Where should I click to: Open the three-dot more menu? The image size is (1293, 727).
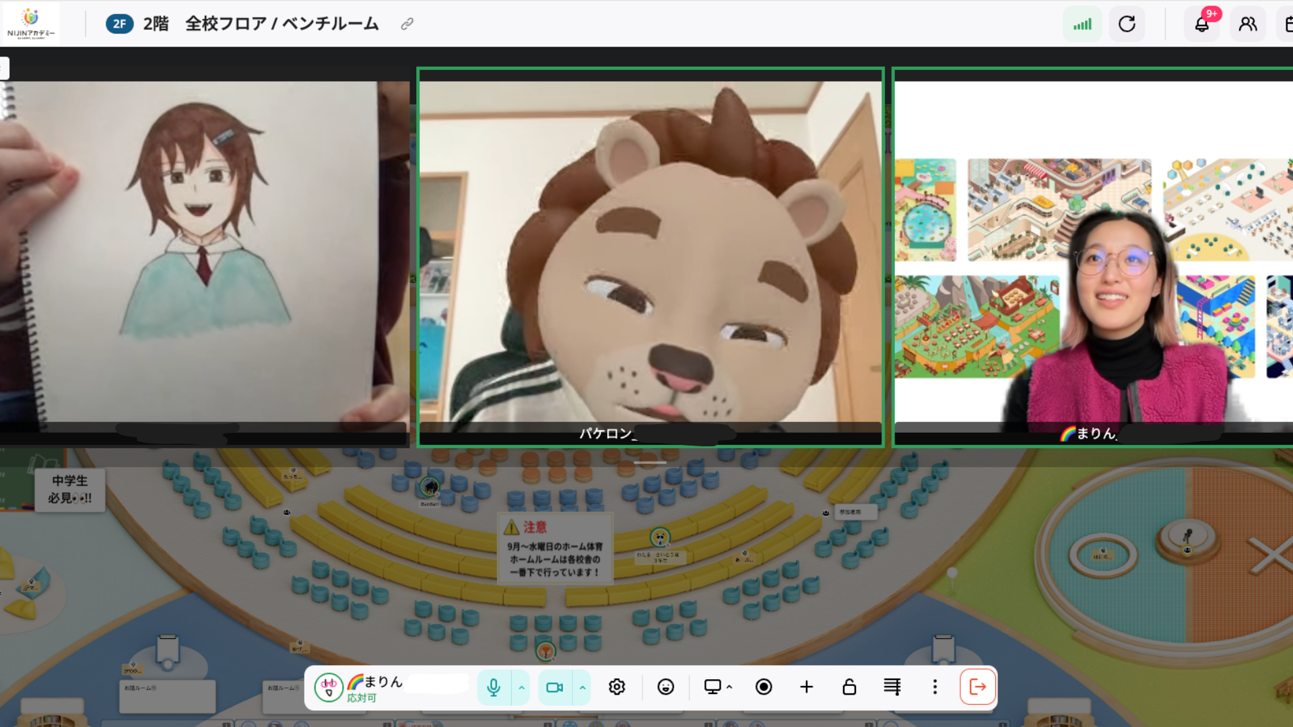pyautogui.click(x=935, y=687)
